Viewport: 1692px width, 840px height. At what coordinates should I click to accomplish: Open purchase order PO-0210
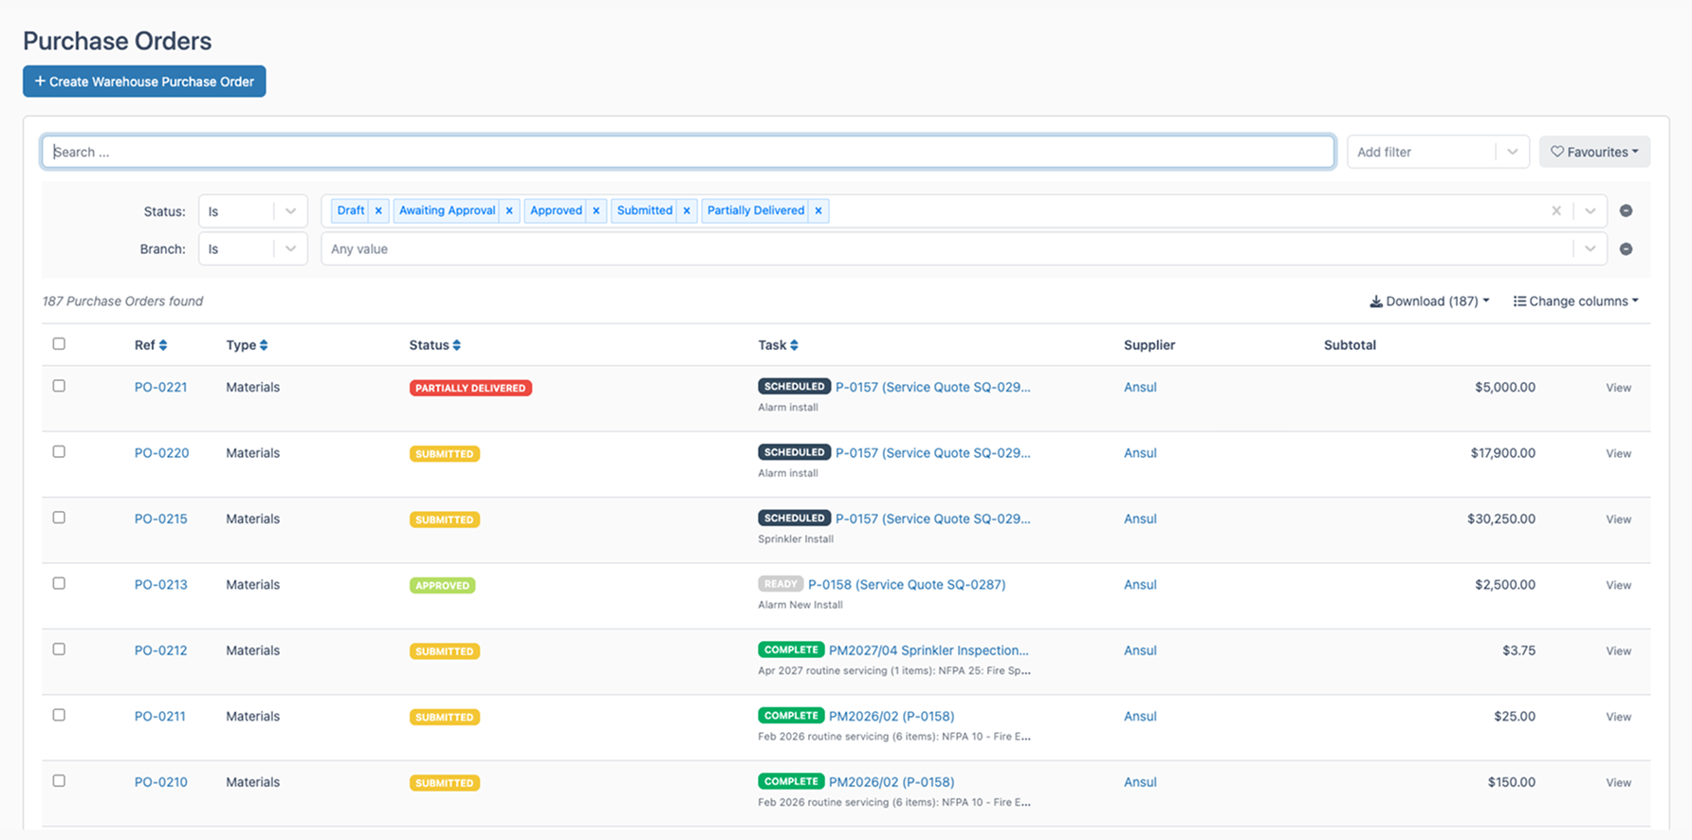pyautogui.click(x=160, y=782)
